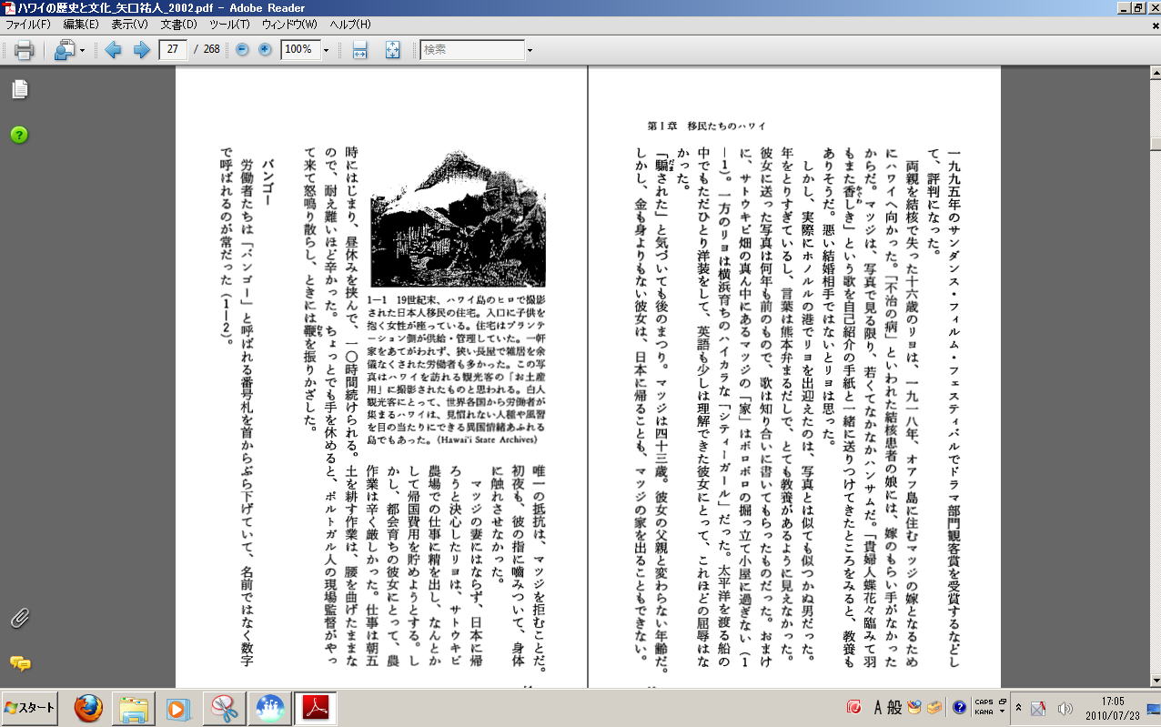
Task: Open the Comments panel icon
Action: pyautogui.click(x=19, y=663)
